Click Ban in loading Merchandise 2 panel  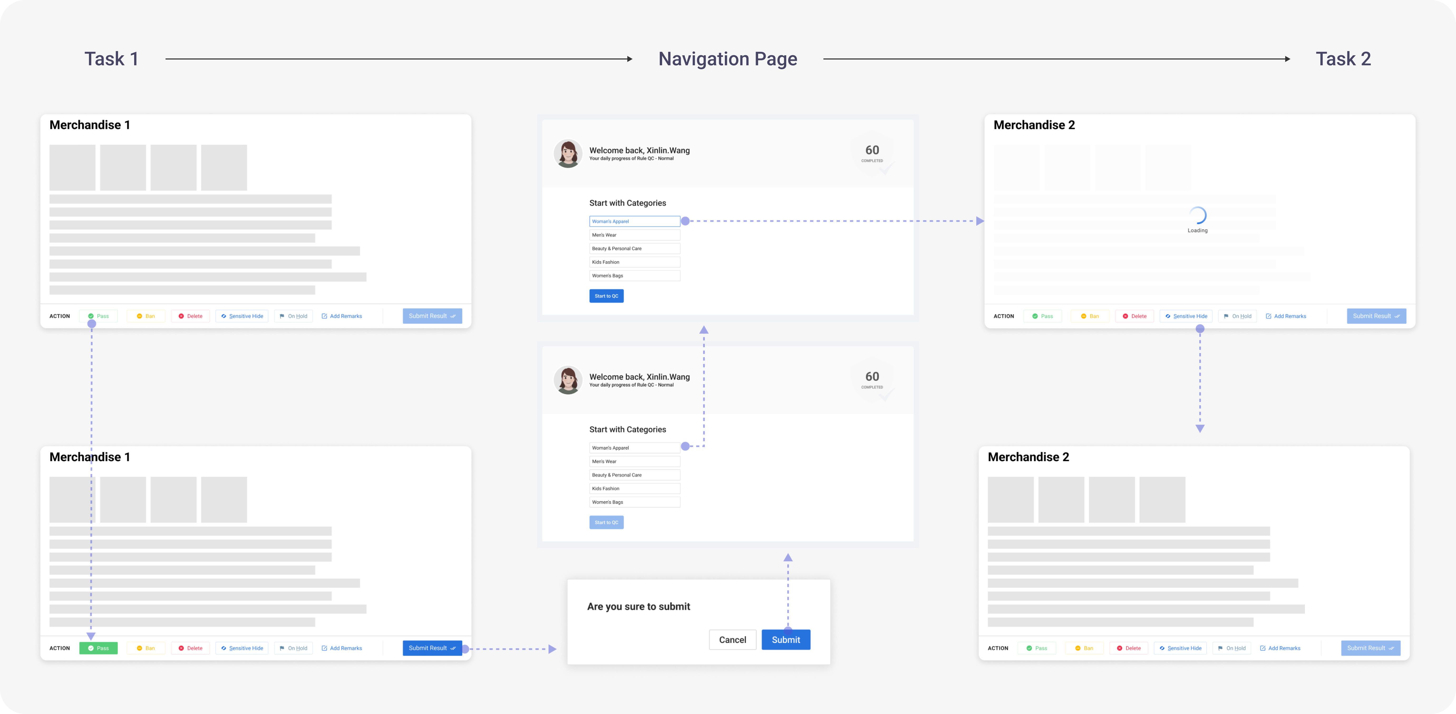click(x=1090, y=316)
